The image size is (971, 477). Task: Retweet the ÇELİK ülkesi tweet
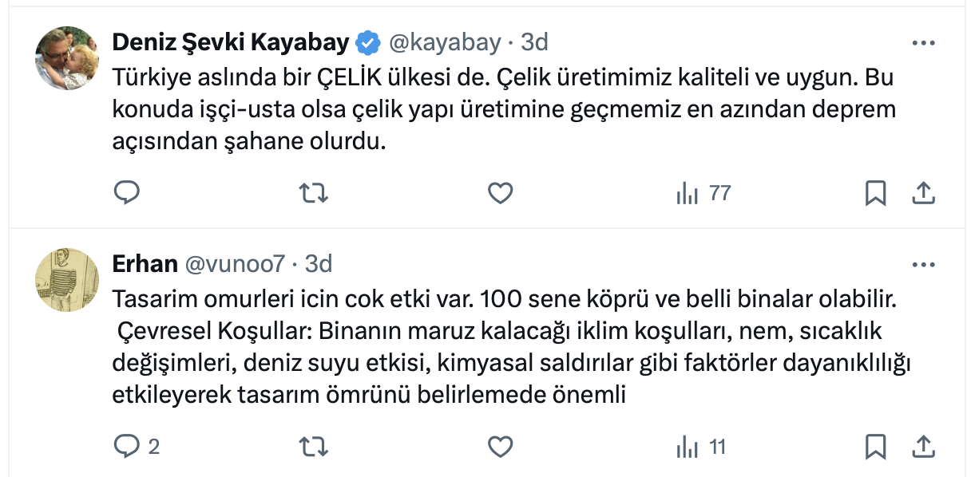click(312, 192)
